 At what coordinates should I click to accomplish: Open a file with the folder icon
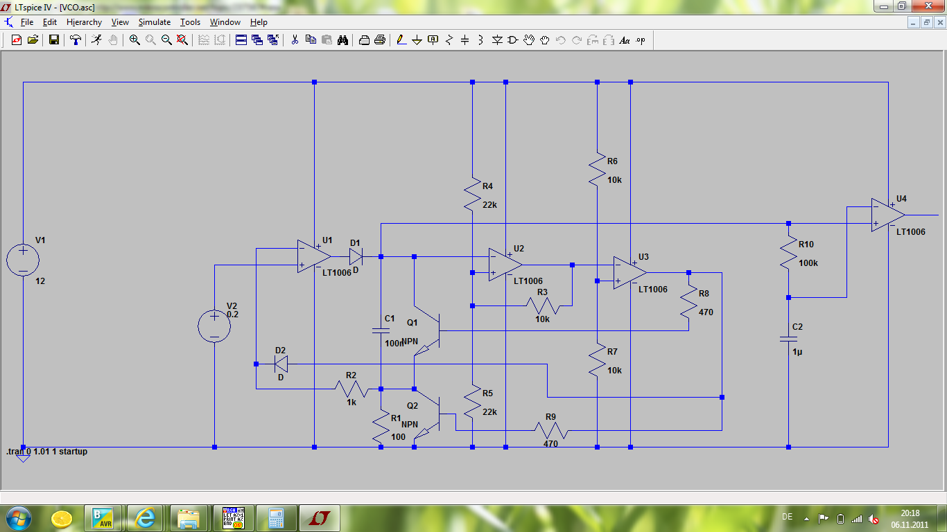[33, 40]
